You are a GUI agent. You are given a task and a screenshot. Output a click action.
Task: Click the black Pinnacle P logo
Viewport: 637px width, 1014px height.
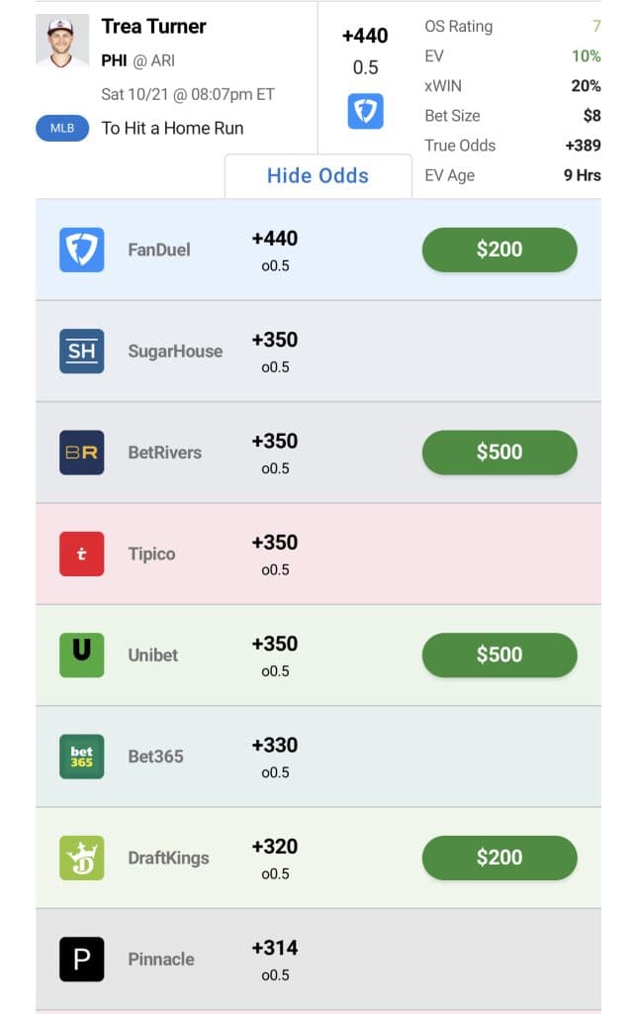point(81,959)
